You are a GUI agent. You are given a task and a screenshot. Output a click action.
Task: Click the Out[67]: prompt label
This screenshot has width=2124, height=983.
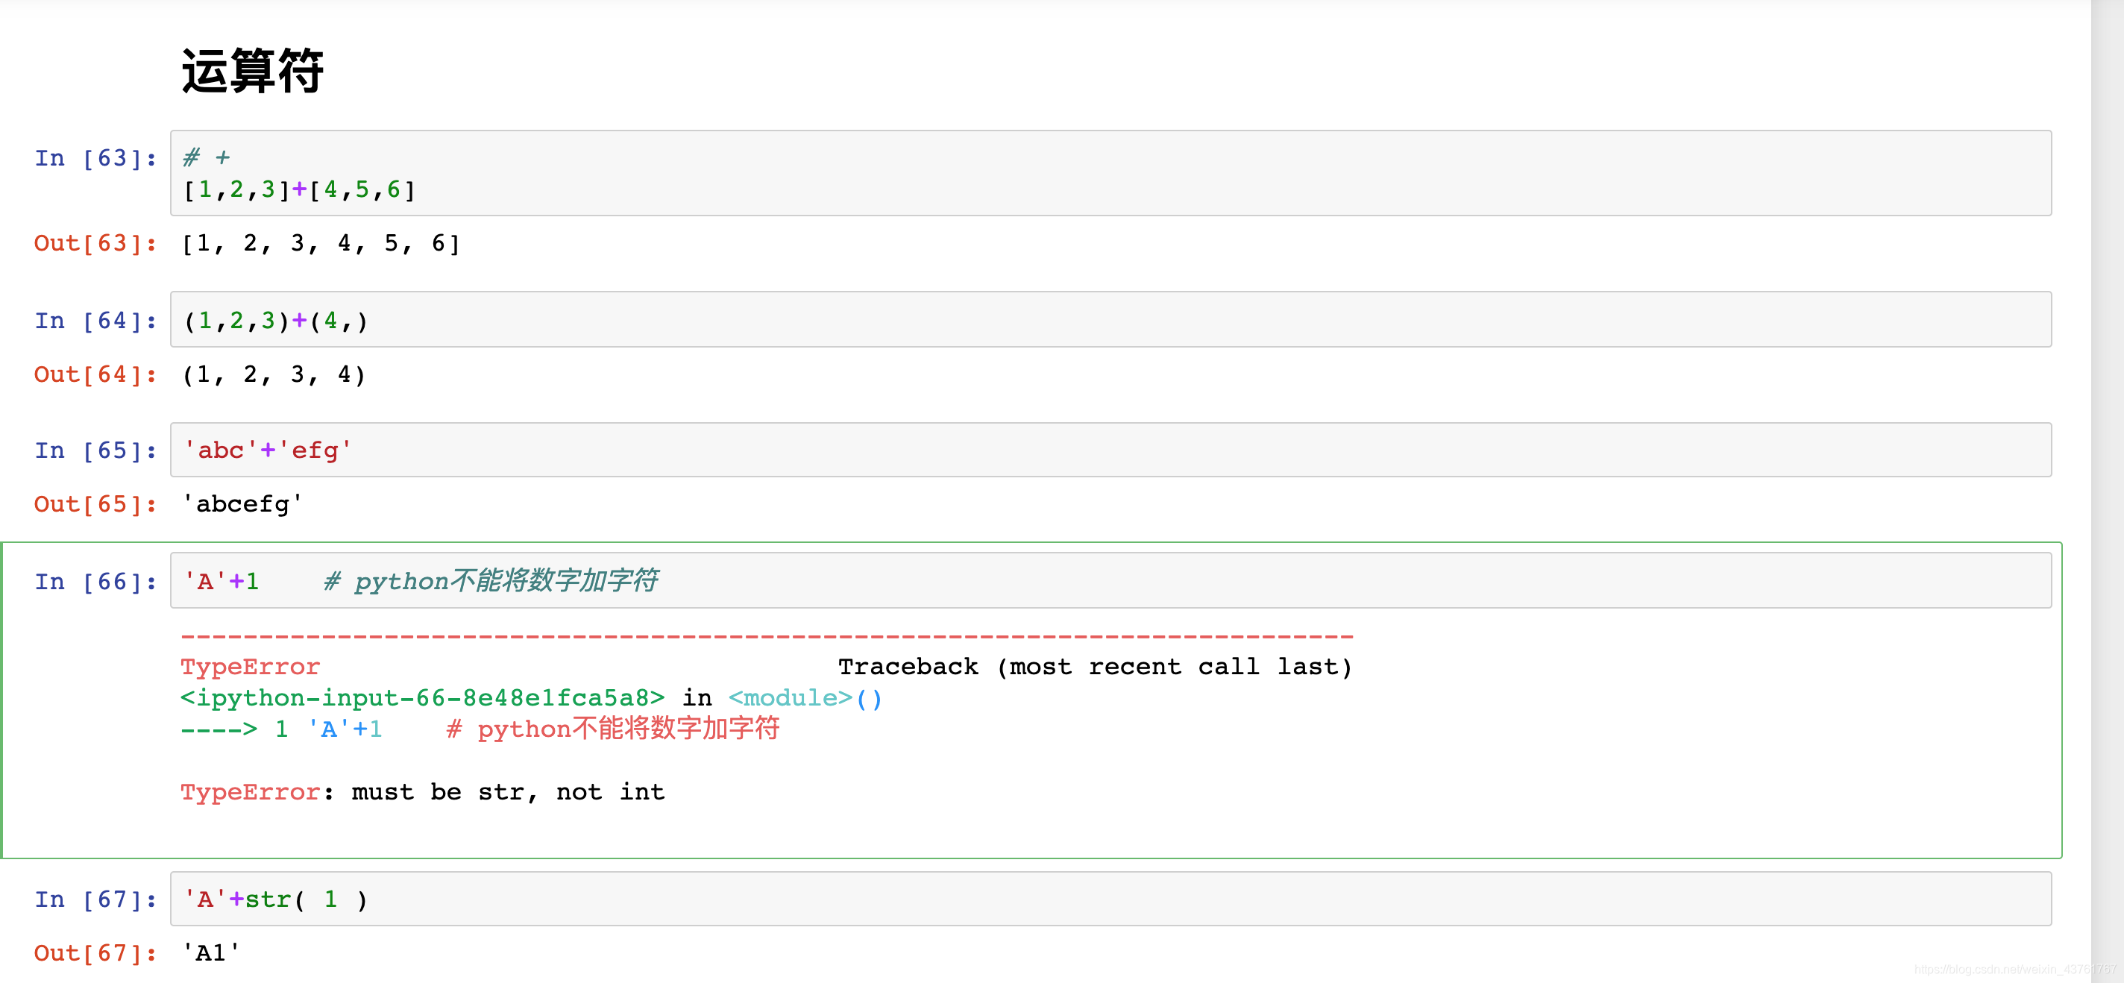click(95, 953)
